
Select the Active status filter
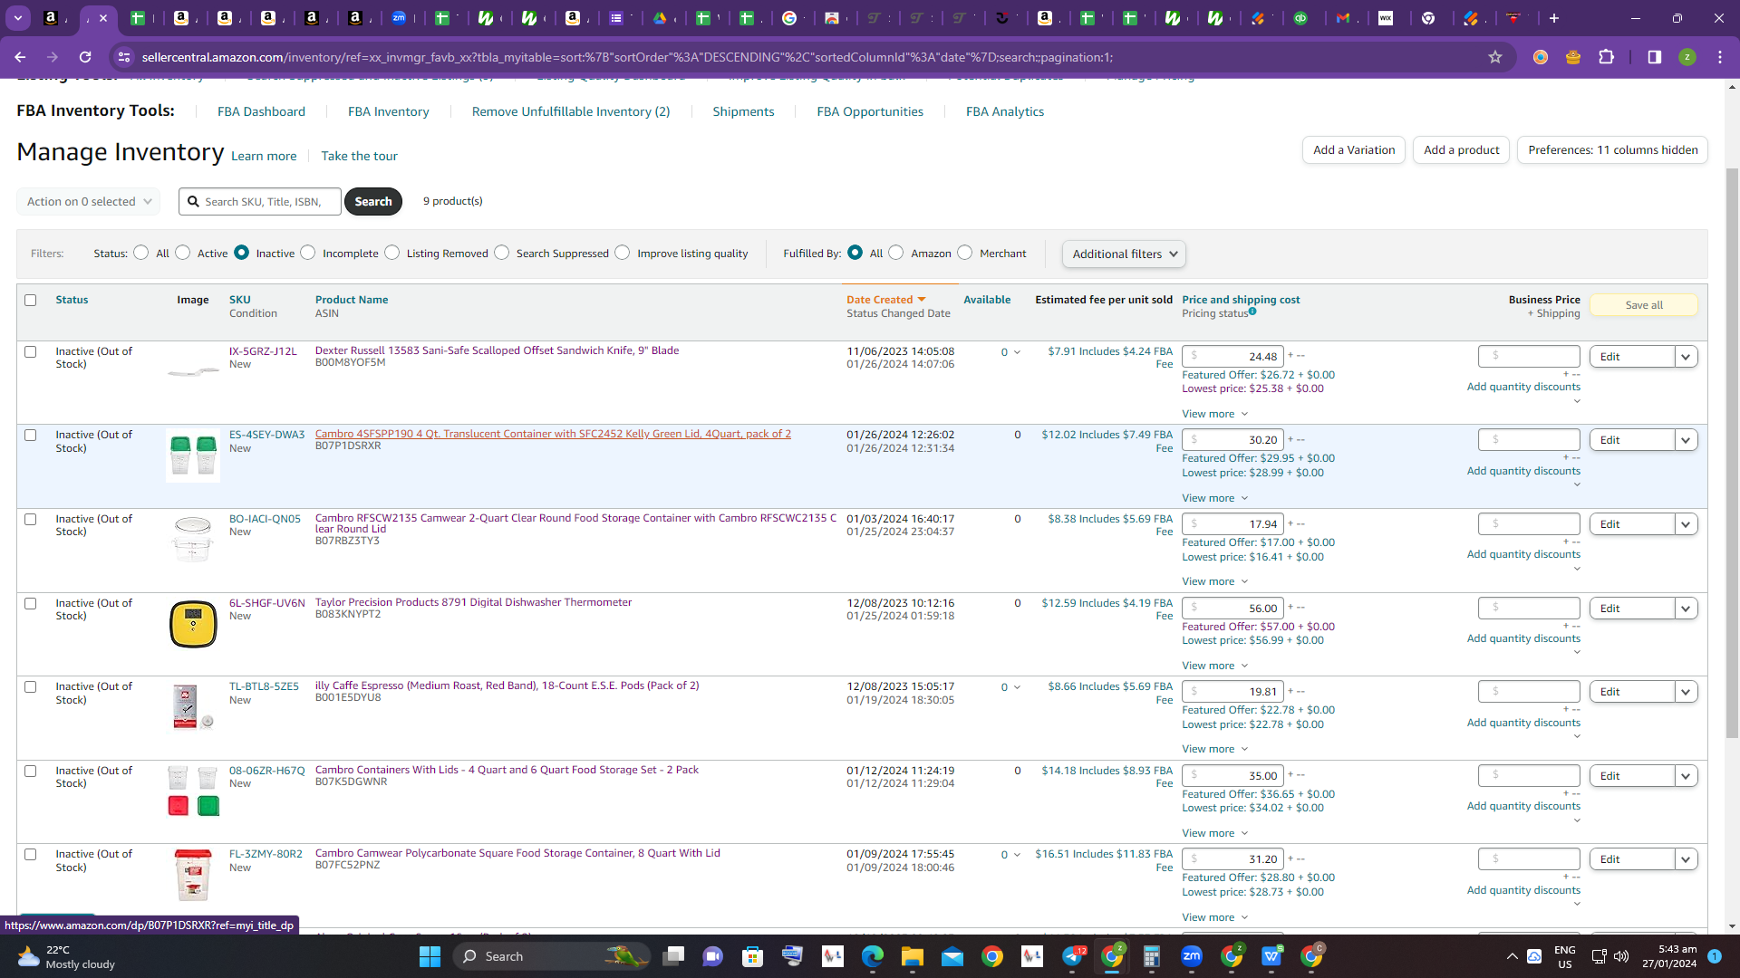(x=183, y=253)
